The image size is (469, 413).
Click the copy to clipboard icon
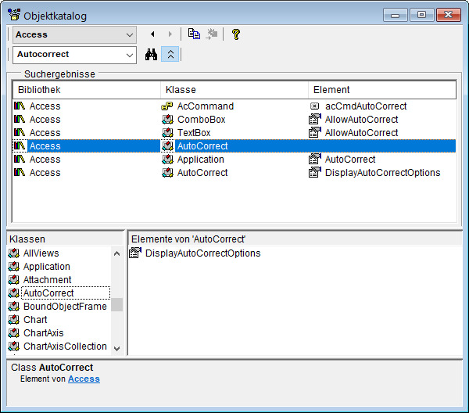pos(194,34)
